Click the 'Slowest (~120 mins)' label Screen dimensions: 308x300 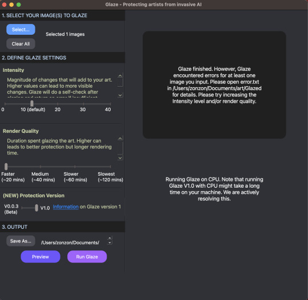[x=111, y=177]
